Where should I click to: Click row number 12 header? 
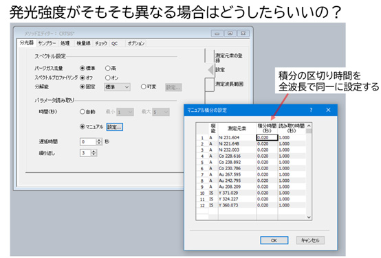(202, 205)
